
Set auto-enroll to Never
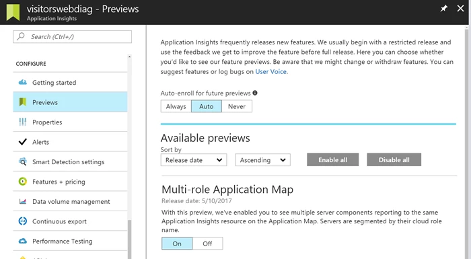point(237,106)
